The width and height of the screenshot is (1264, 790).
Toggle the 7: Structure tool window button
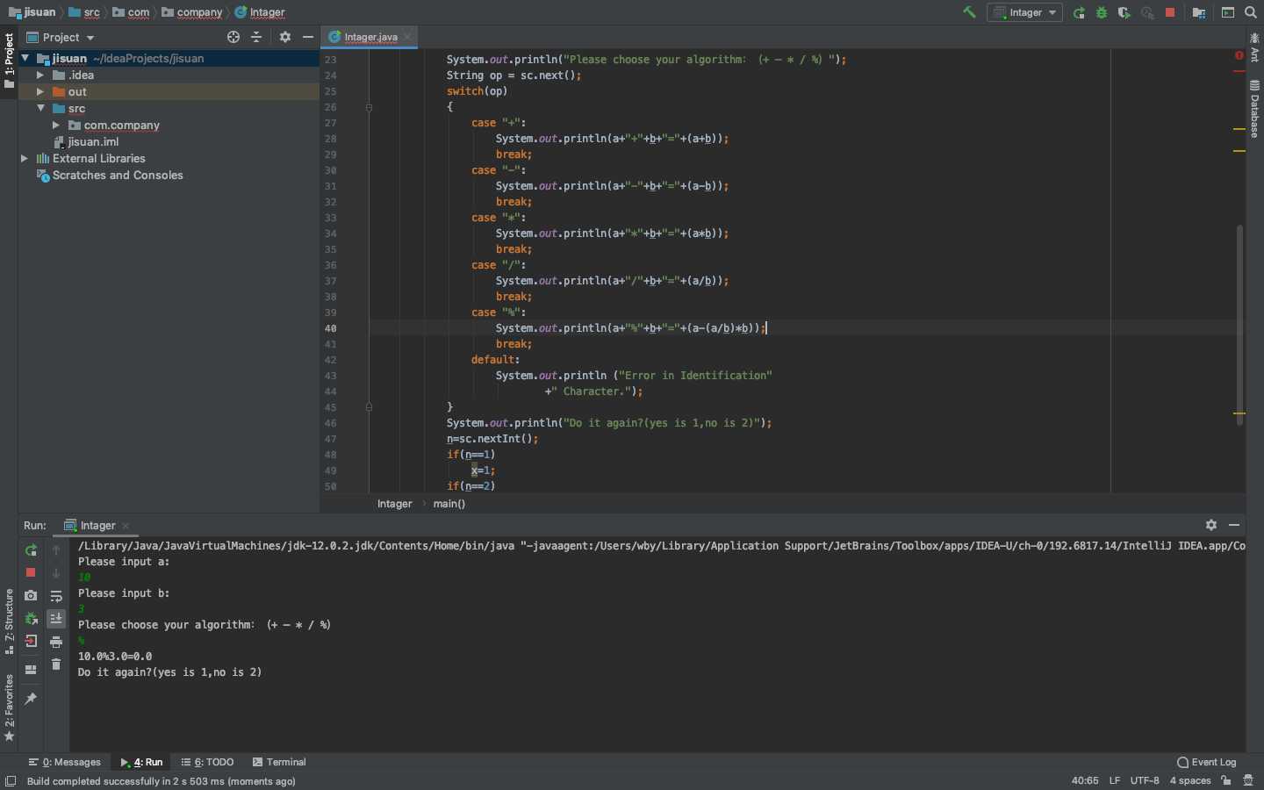(x=9, y=621)
